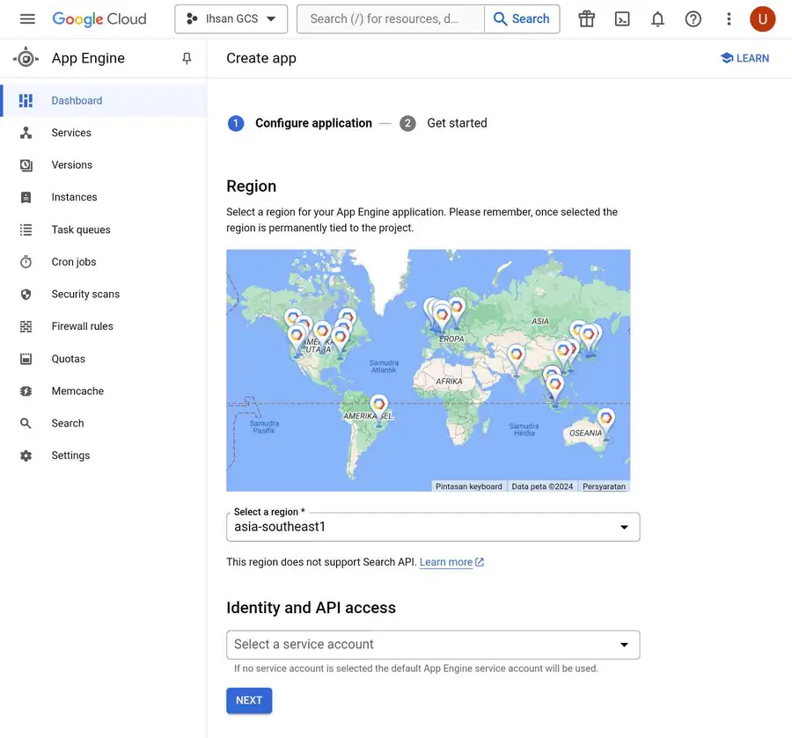Open the help question mark menu
This screenshot has width=792, height=738.
[693, 18]
